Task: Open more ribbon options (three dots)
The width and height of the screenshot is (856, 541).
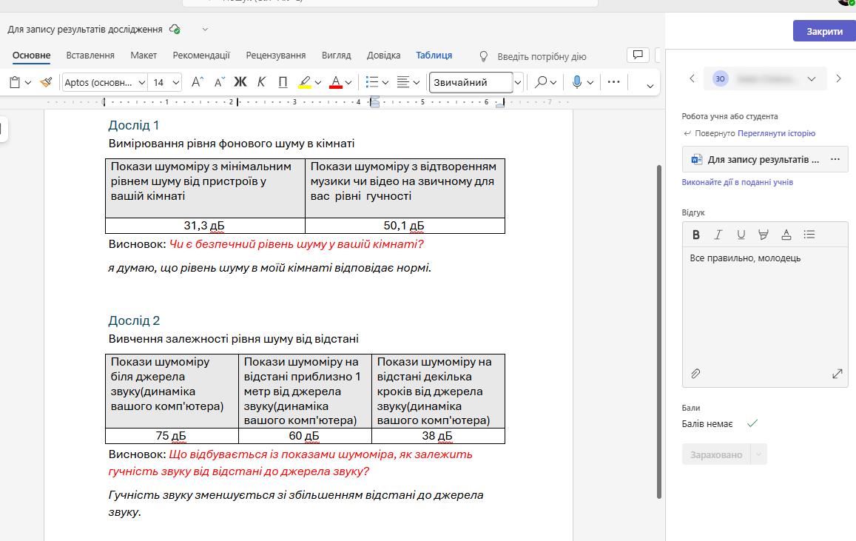Action: tap(613, 82)
